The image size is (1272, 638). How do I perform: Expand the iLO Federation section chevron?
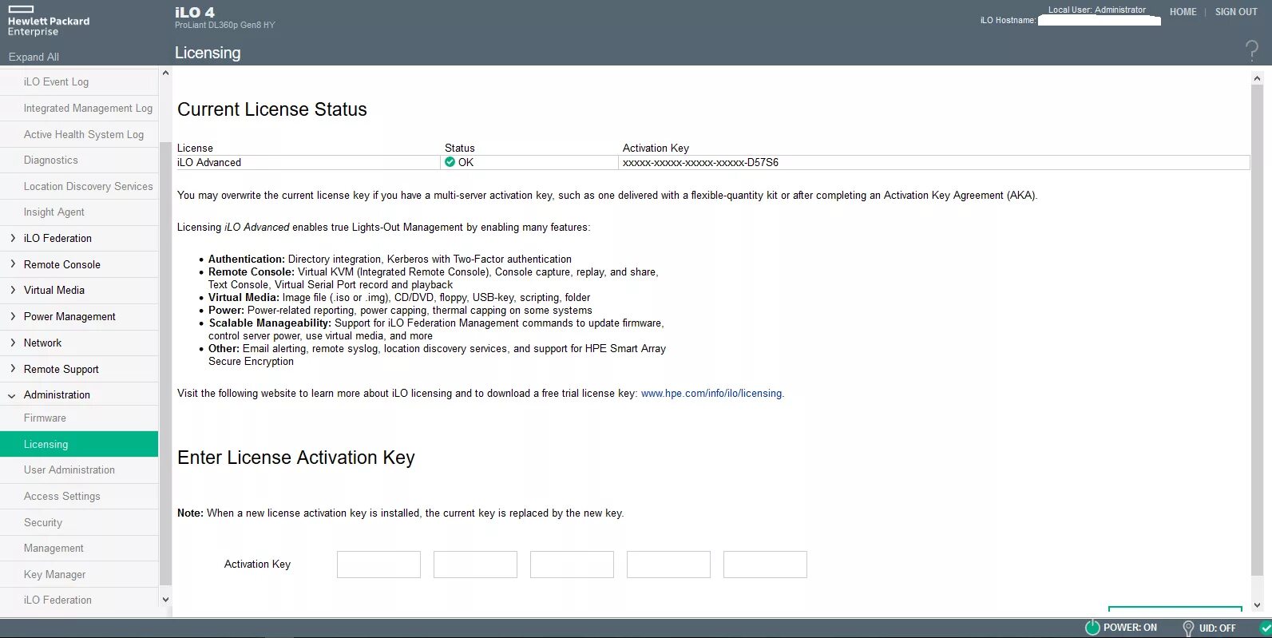tap(13, 238)
